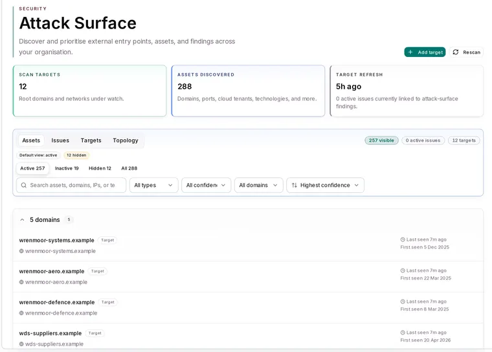Click the 'Attack Surface' page heading
Image resolution: width=492 pixels, height=352 pixels.
click(x=78, y=23)
